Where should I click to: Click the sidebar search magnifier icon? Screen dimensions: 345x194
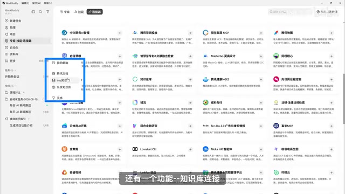click(x=40, y=12)
